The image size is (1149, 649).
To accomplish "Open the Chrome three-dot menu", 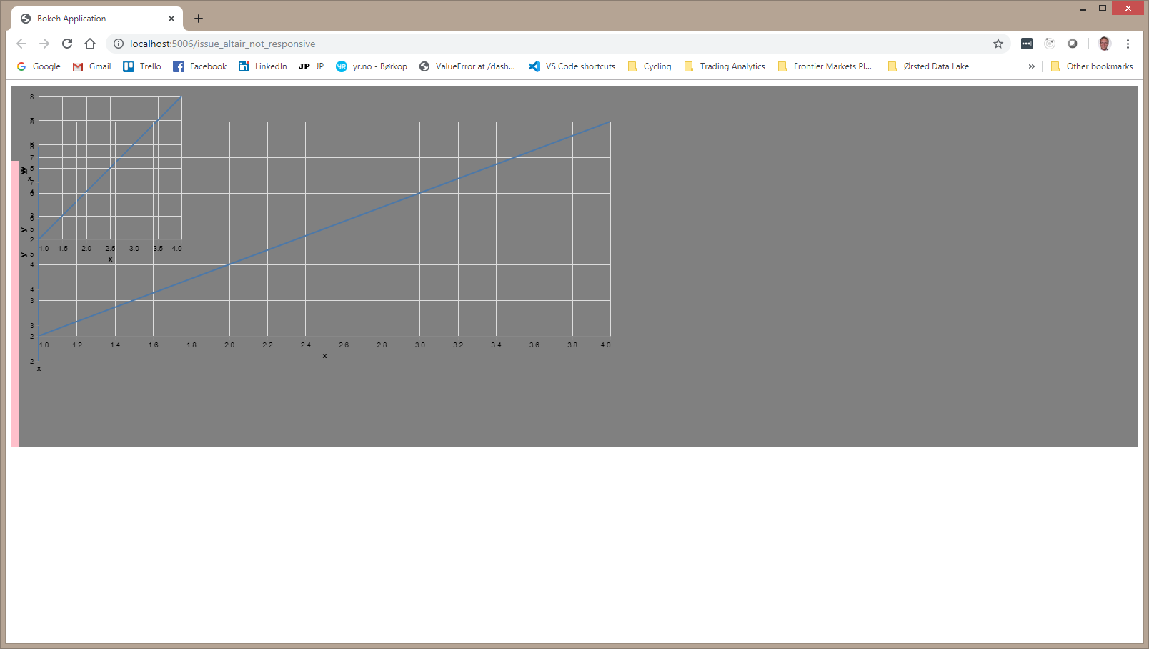I will tap(1128, 44).
